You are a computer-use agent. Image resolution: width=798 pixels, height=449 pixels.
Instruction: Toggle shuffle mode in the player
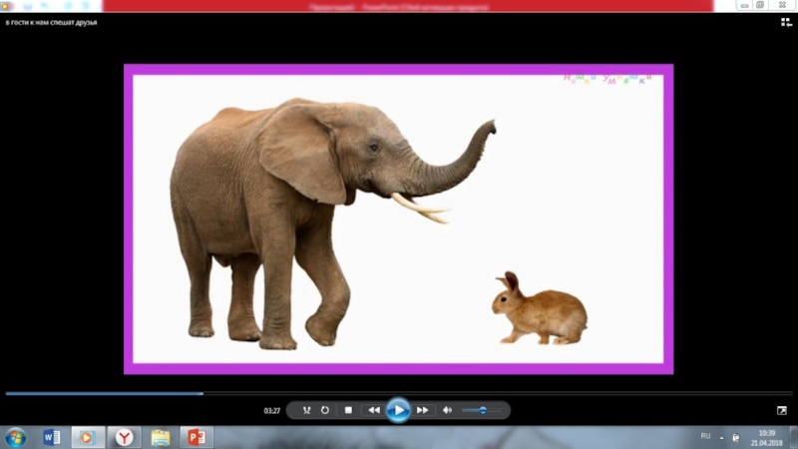point(307,410)
